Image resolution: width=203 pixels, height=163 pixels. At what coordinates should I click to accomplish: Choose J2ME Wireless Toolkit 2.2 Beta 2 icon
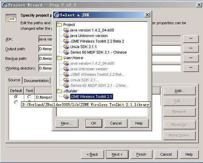pos(66,41)
